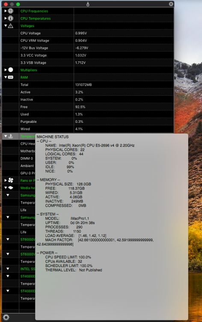Expand the CPU Frequencies group

(x=6, y=11)
